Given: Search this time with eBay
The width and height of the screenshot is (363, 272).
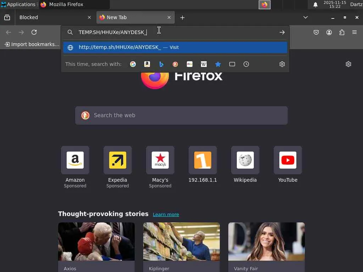Looking at the screenshot, I should click(190, 64).
